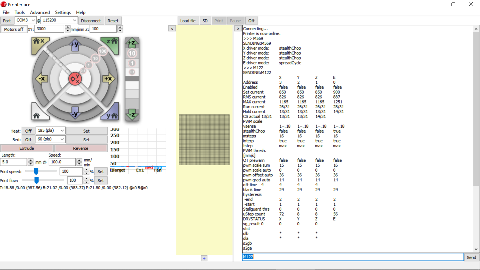This screenshot has width=480, height=270.
Task: Click the Print speed slider handle
Action: coord(36,171)
